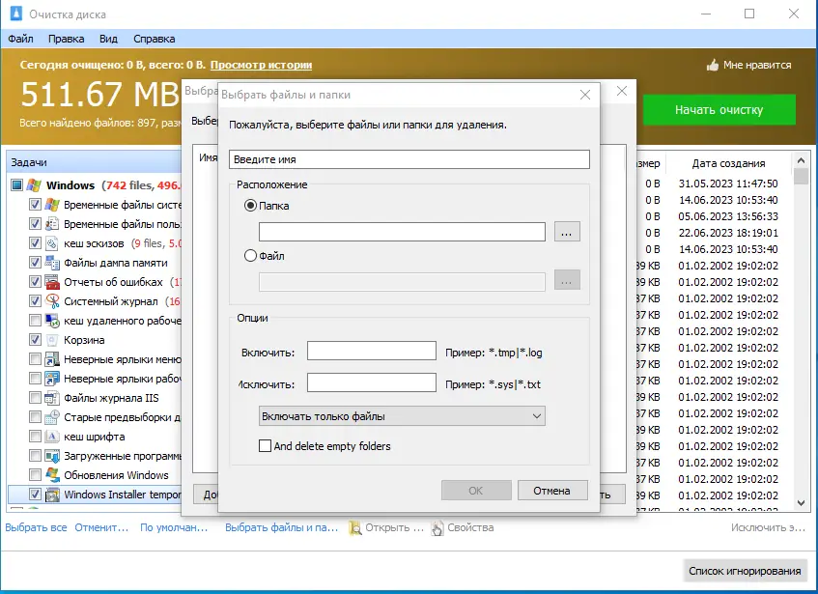Image resolution: width=818 pixels, height=594 pixels.
Task: Click the Disk Cleanup app icon in title bar
Action: pyautogui.click(x=16, y=14)
